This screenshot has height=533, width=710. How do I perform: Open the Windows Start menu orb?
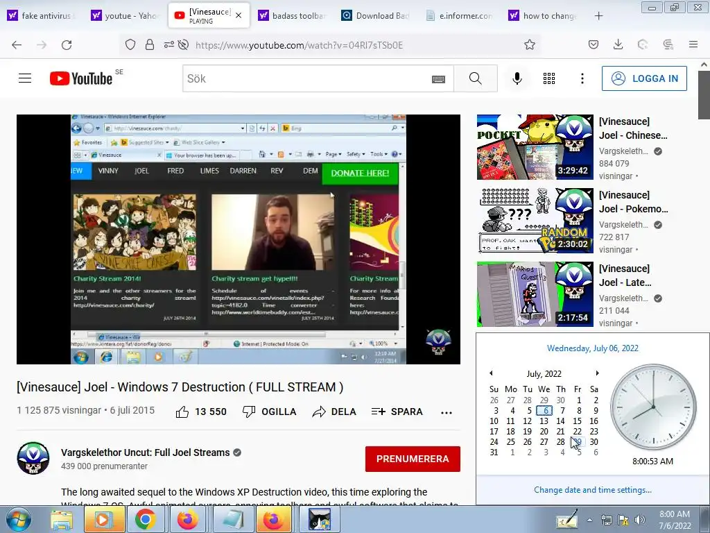click(18, 520)
